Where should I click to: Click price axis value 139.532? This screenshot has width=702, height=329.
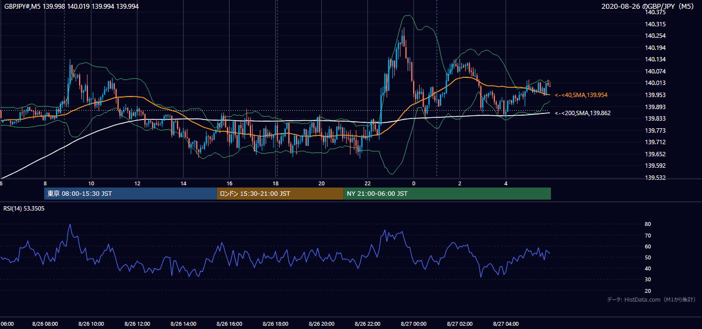[656, 178]
